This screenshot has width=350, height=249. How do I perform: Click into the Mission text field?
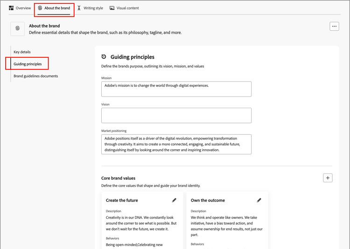coord(176,89)
